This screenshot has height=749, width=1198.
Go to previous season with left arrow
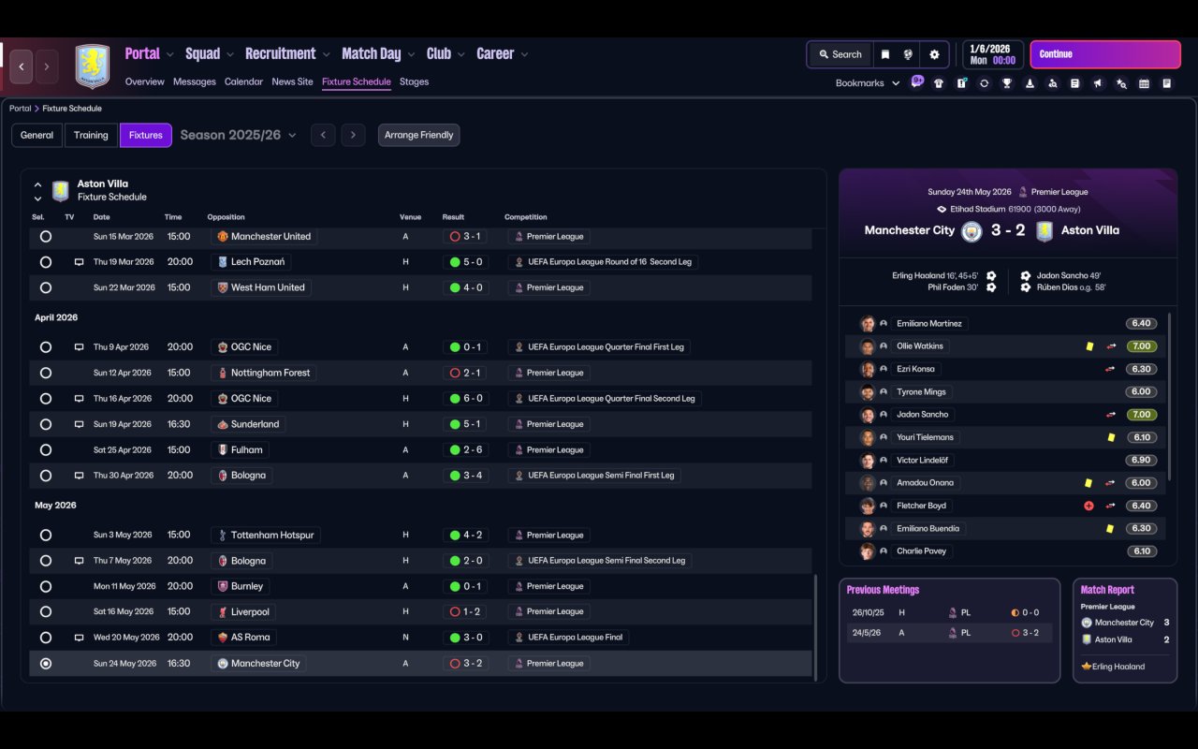pos(323,135)
